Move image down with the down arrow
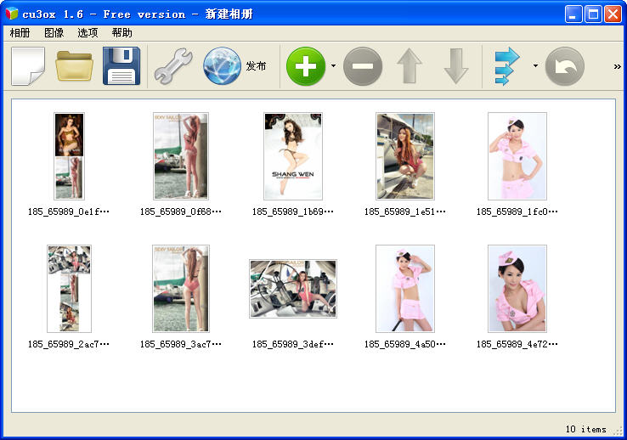Image resolution: width=627 pixels, height=440 pixels. [456, 66]
